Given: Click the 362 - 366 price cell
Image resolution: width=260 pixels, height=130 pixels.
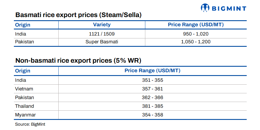Looking at the screenshot, I should tap(153, 97).
